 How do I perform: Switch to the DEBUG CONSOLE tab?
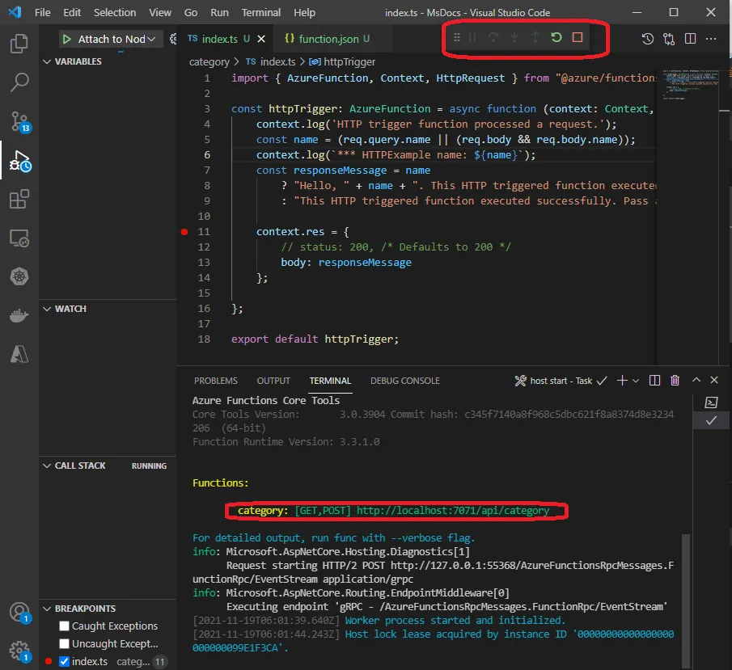(x=404, y=381)
